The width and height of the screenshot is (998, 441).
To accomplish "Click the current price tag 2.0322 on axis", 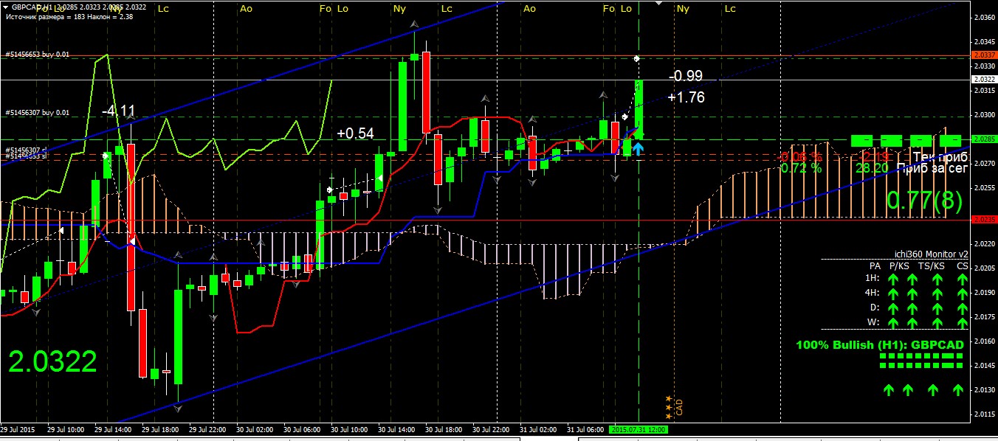I will click(x=983, y=79).
